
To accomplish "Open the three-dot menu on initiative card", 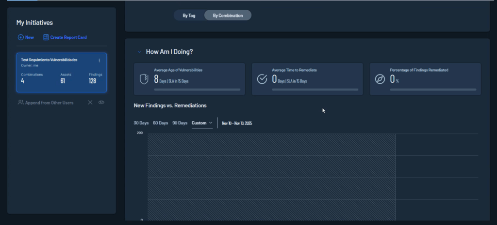I will [99, 60].
